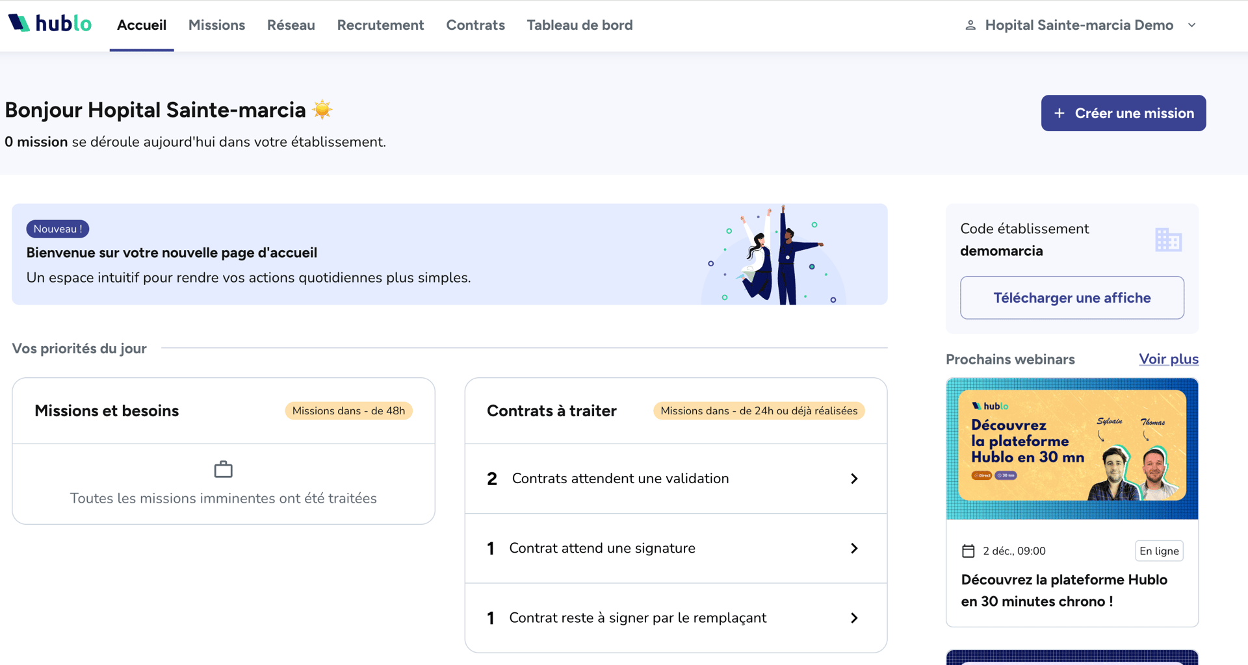Switch to the Missions tab

216,25
